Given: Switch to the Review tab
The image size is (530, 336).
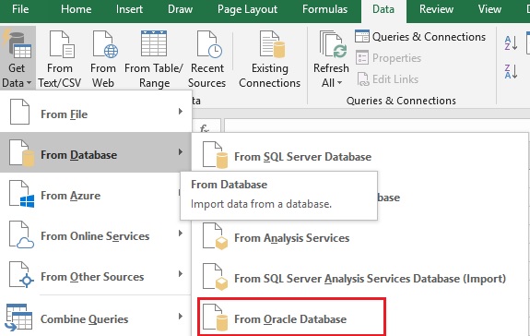Looking at the screenshot, I should click(x=436, y=9).
